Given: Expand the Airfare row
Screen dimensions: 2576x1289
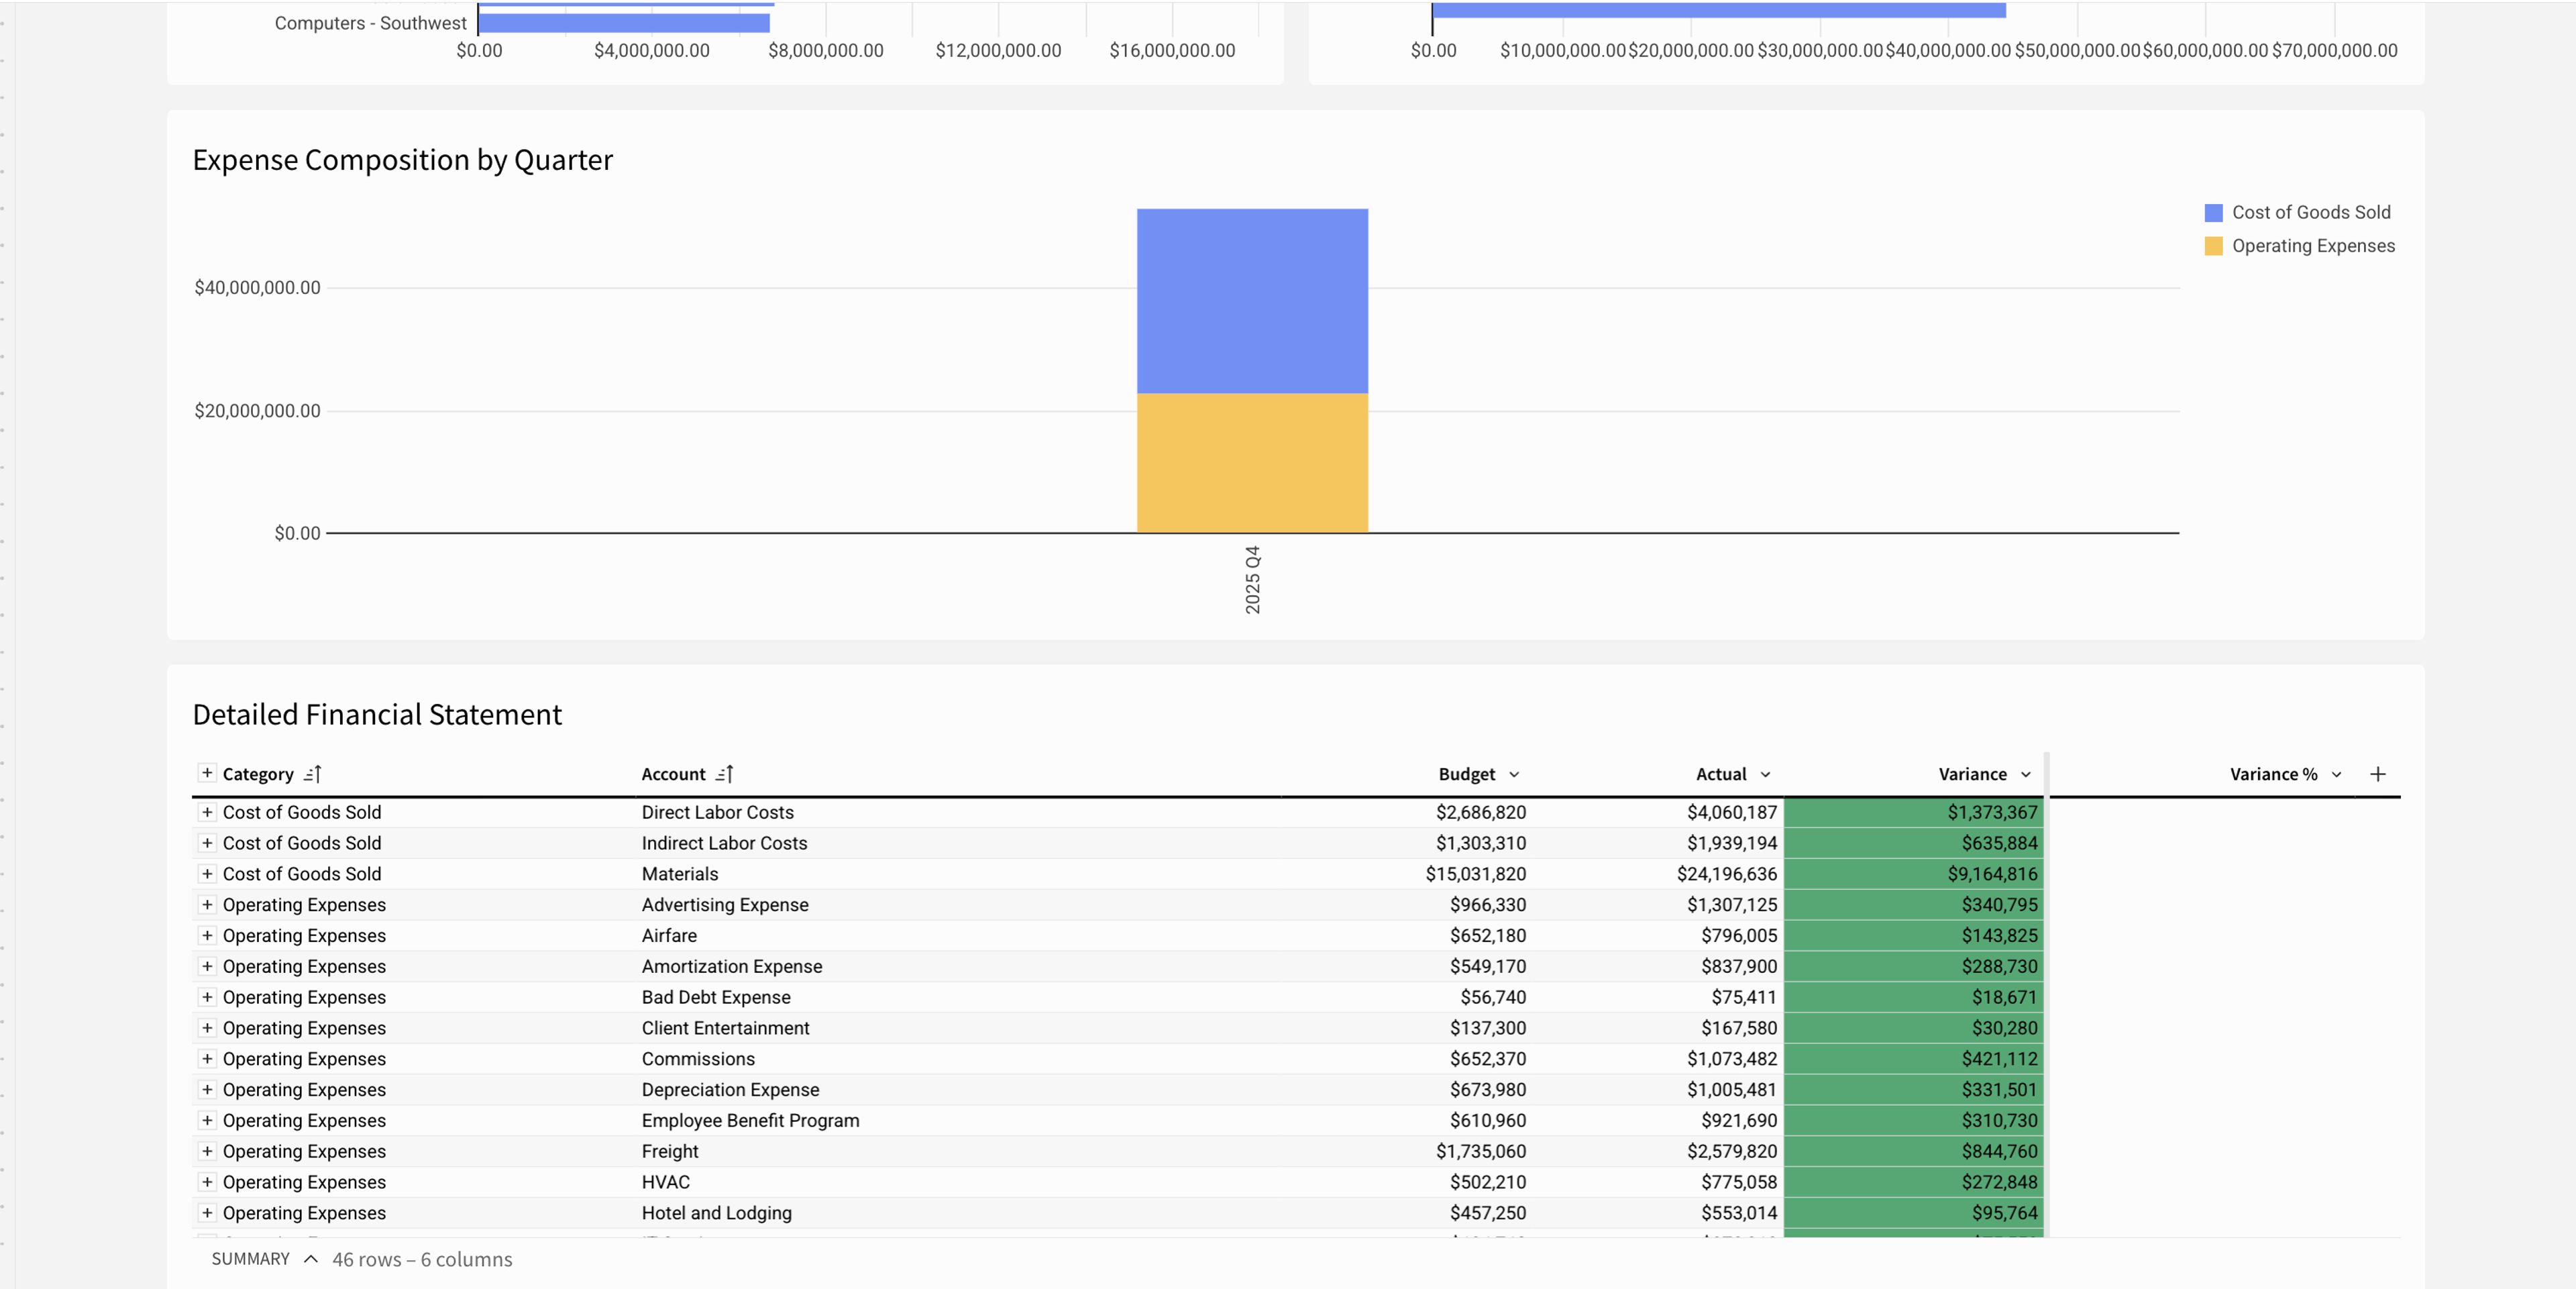Looking at the screenshot, I should 207,935.
